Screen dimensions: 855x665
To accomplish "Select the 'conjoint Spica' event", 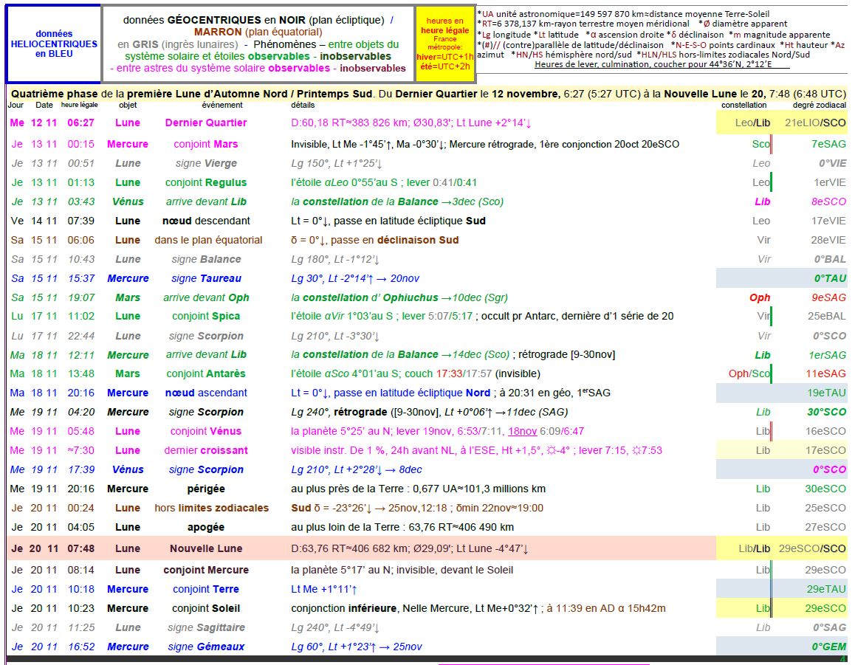I will click(205, 316).
